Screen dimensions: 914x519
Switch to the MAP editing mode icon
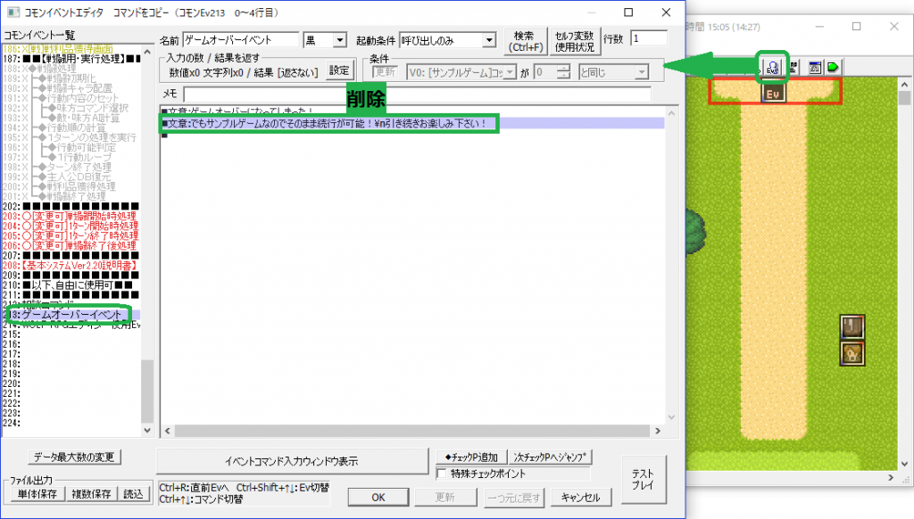click(794, 67)
